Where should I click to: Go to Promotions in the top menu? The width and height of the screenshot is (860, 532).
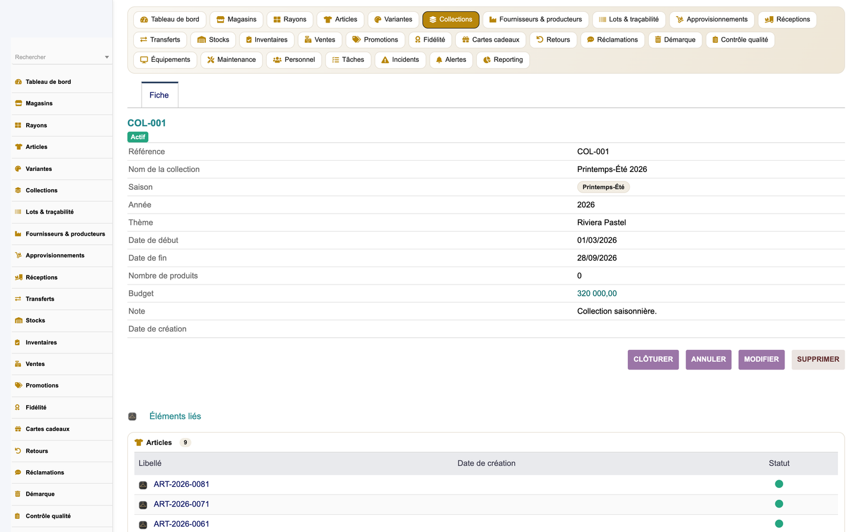click(375, 40)
